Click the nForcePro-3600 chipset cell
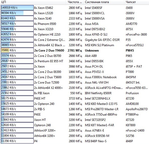Screen dimensions: 149x144 click(x=136, y=35)
